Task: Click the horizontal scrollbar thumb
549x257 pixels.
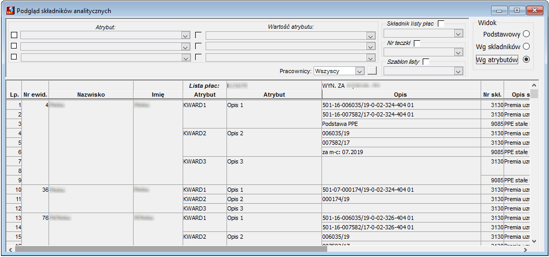Action: 171,250
